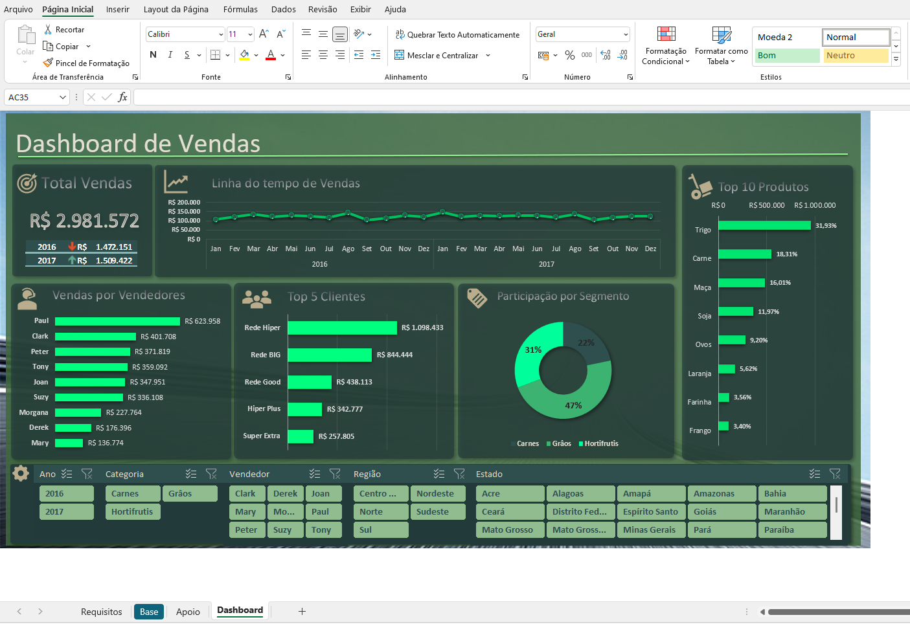The height and width of the screenshot is (624, 910).
Task: Switch to the Base sheet tab
Action: pos(149,612)
